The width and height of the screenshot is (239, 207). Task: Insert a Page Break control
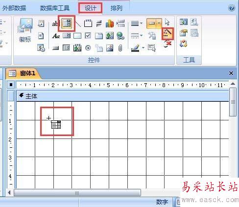click(x=120, y=23)
